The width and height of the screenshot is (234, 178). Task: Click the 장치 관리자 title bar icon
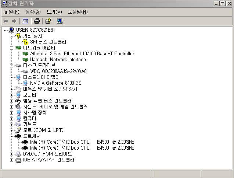click(4, 4)
